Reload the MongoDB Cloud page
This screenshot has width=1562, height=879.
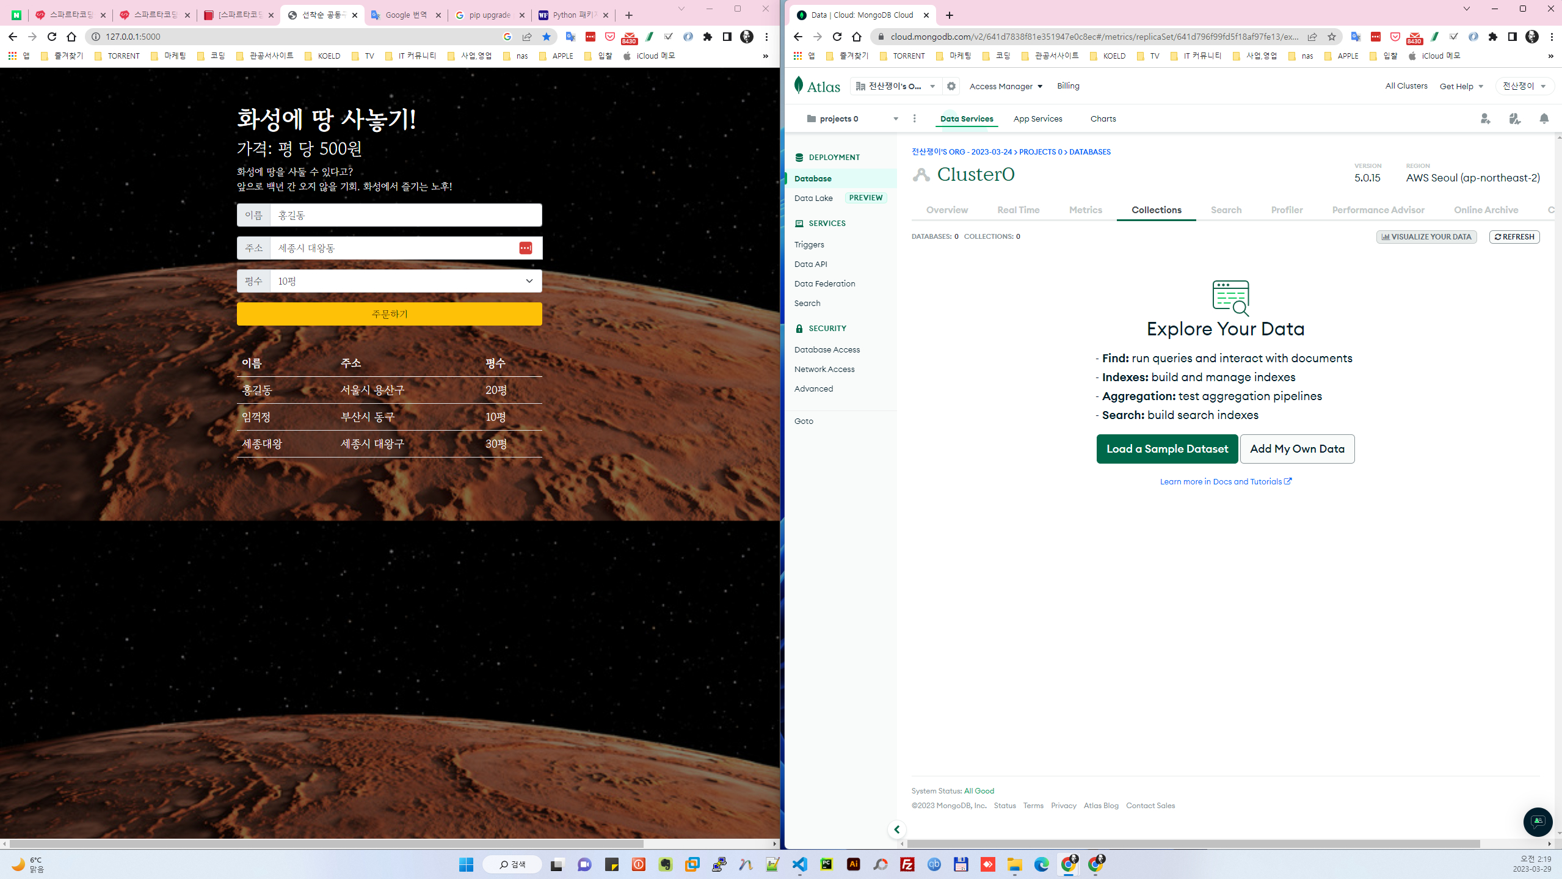837,37
